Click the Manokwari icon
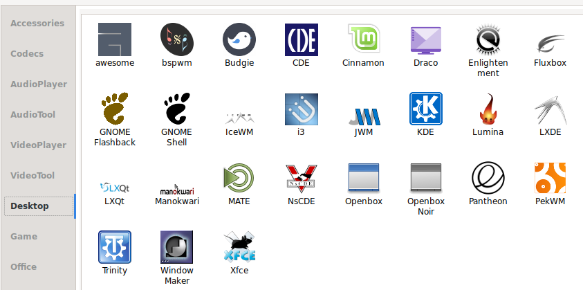The height and width of the screenshot is (290, 583). [177, 190]
